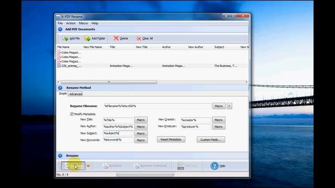Click the Rename section step icon
This screenshot has width=335, height=188.
point(60,156)
